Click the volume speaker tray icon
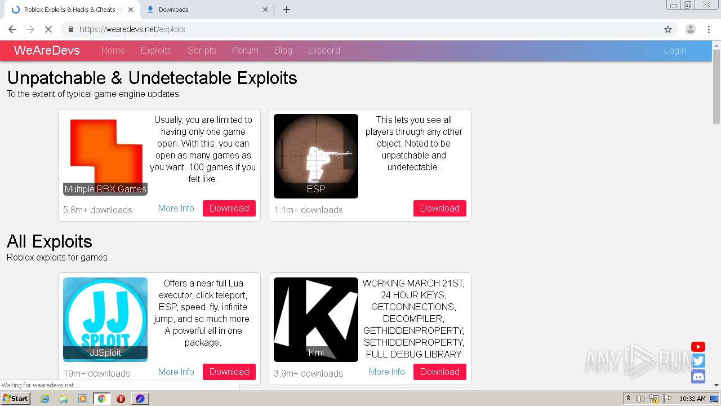 pyautogui.click(x=640, y=399)
